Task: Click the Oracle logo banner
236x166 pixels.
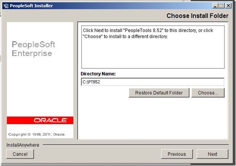Action: (40, 120)
